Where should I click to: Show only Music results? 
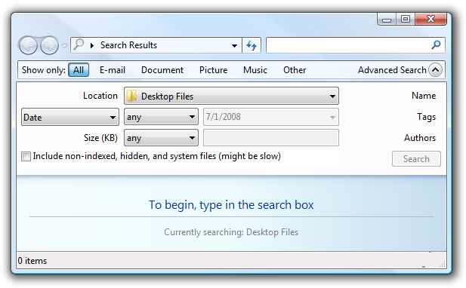tap(255, 70)
